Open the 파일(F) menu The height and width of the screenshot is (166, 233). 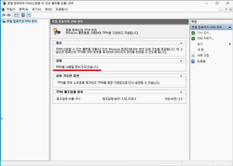[x=11, y=9]
